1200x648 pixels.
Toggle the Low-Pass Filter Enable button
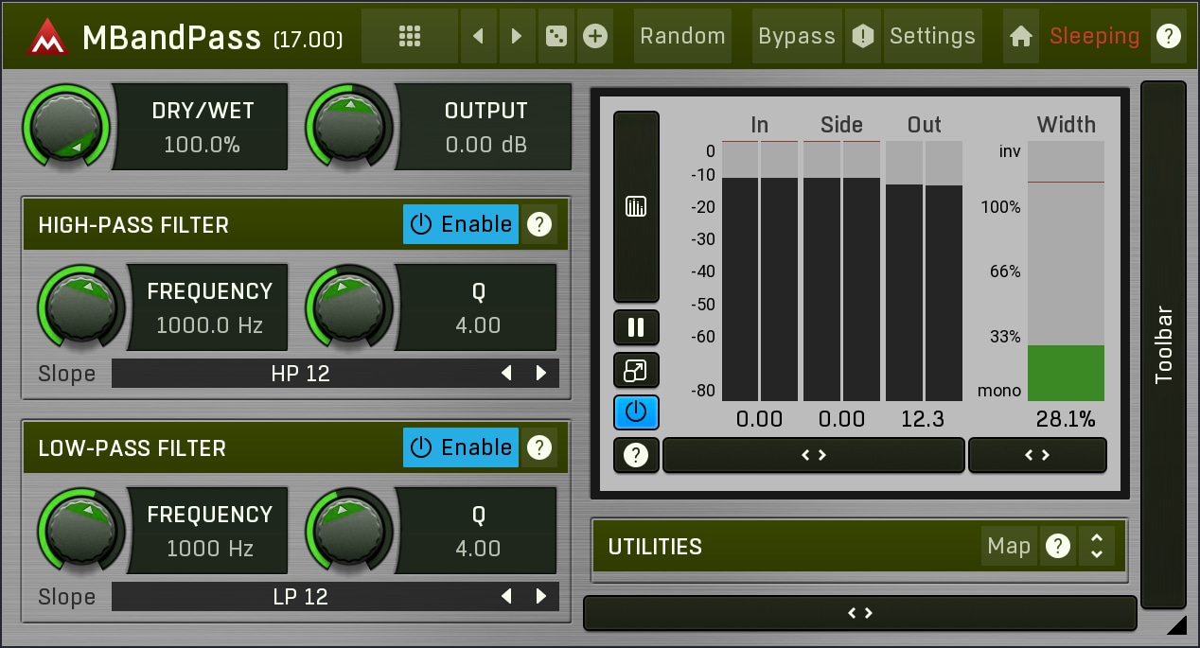coord(461,447)
